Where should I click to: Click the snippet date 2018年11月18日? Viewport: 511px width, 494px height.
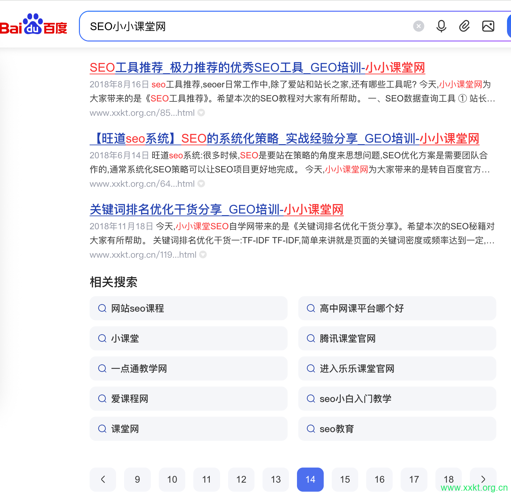point(121,226)
